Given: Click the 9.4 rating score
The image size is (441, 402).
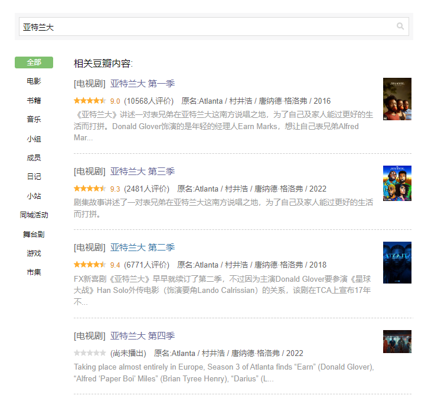Looking at the screenshot, I should tap(115, 265).
